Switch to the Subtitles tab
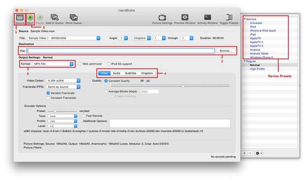Image resolution: width=304 pixels, height=181 pixels. coord(131,73)
